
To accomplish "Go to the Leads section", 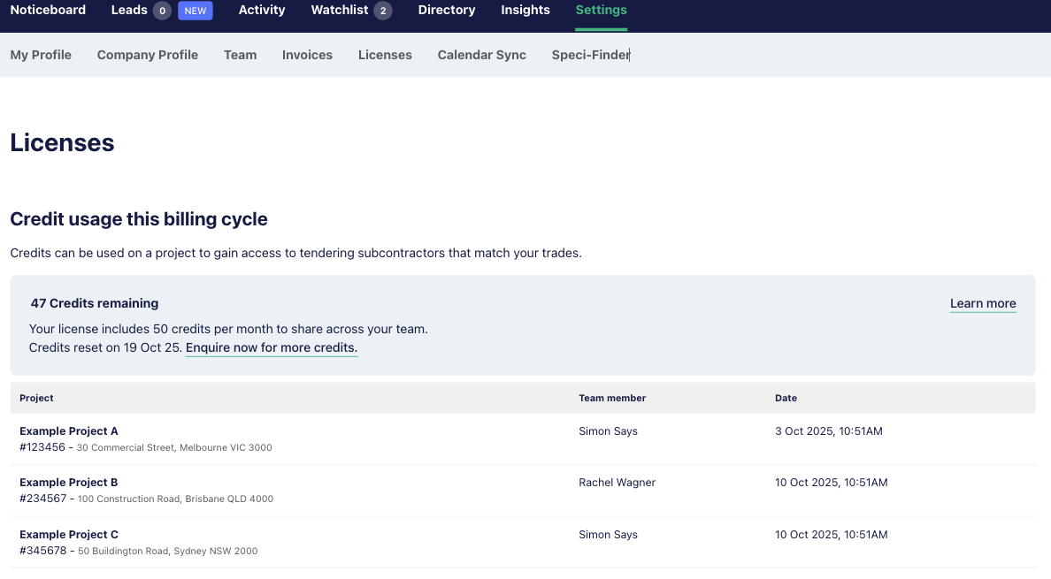I will [x=129, y=11].
